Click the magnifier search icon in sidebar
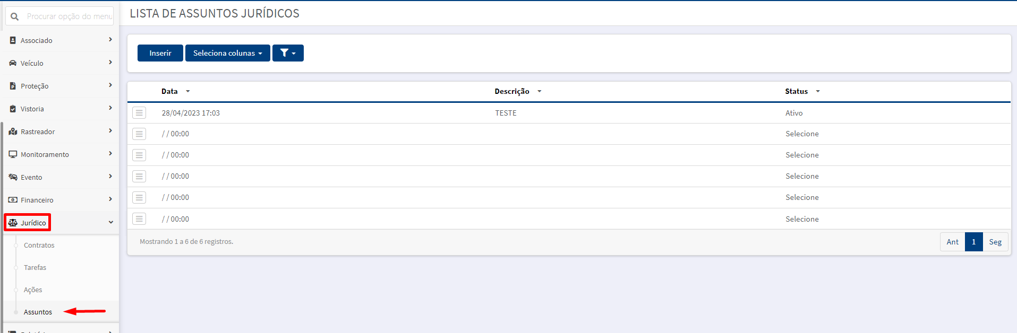The height and width of the screenshot is (333, 1017). point(15,16)
